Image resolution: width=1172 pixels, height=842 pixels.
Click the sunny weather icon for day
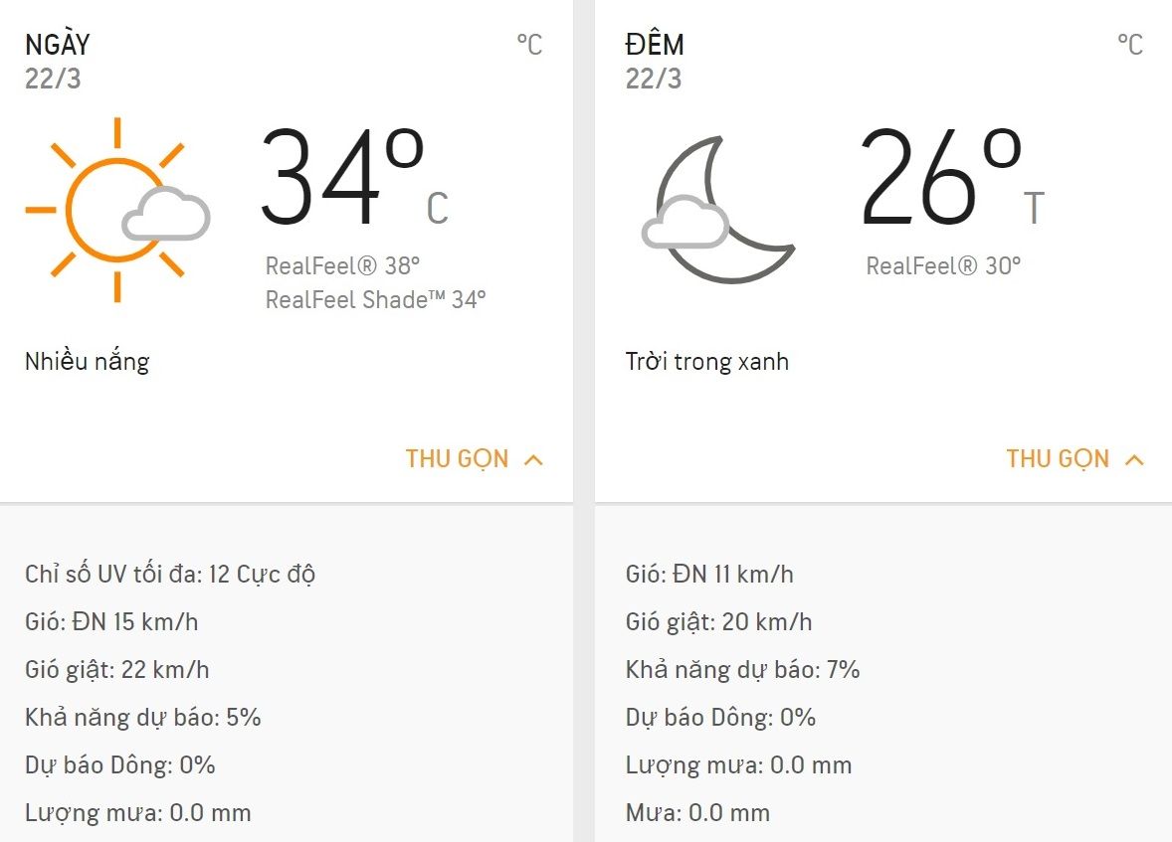click(118, 210)
